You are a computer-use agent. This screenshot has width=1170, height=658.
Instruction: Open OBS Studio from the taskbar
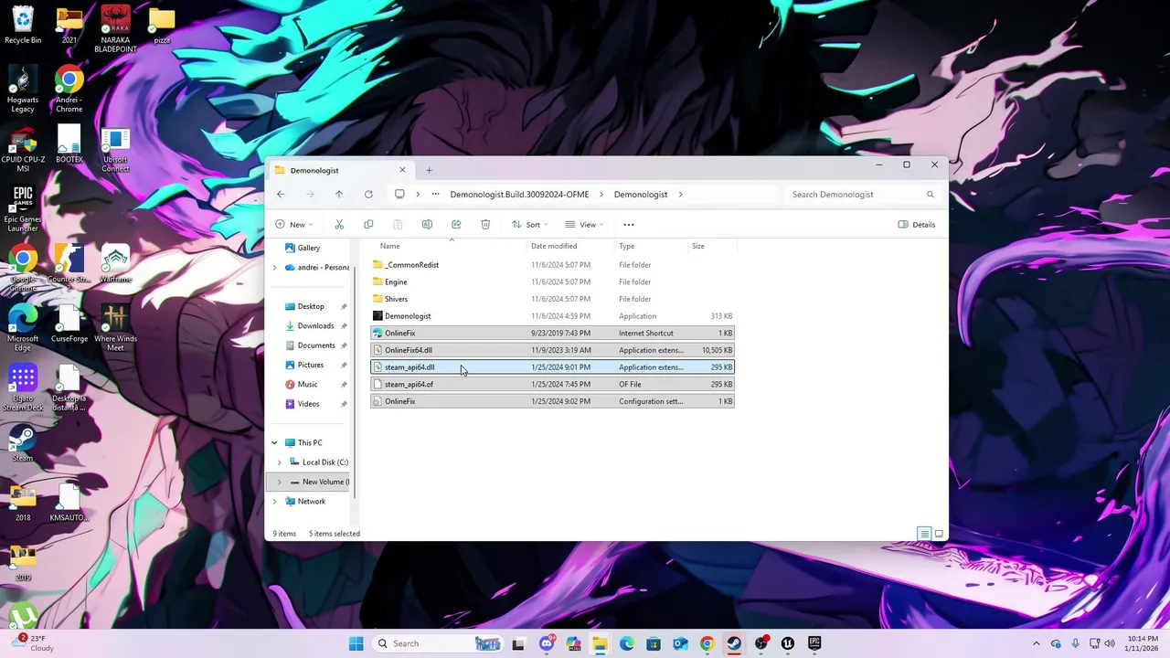760,643
